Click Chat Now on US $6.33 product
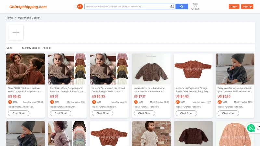260x146 pixels. coord(102,113)
